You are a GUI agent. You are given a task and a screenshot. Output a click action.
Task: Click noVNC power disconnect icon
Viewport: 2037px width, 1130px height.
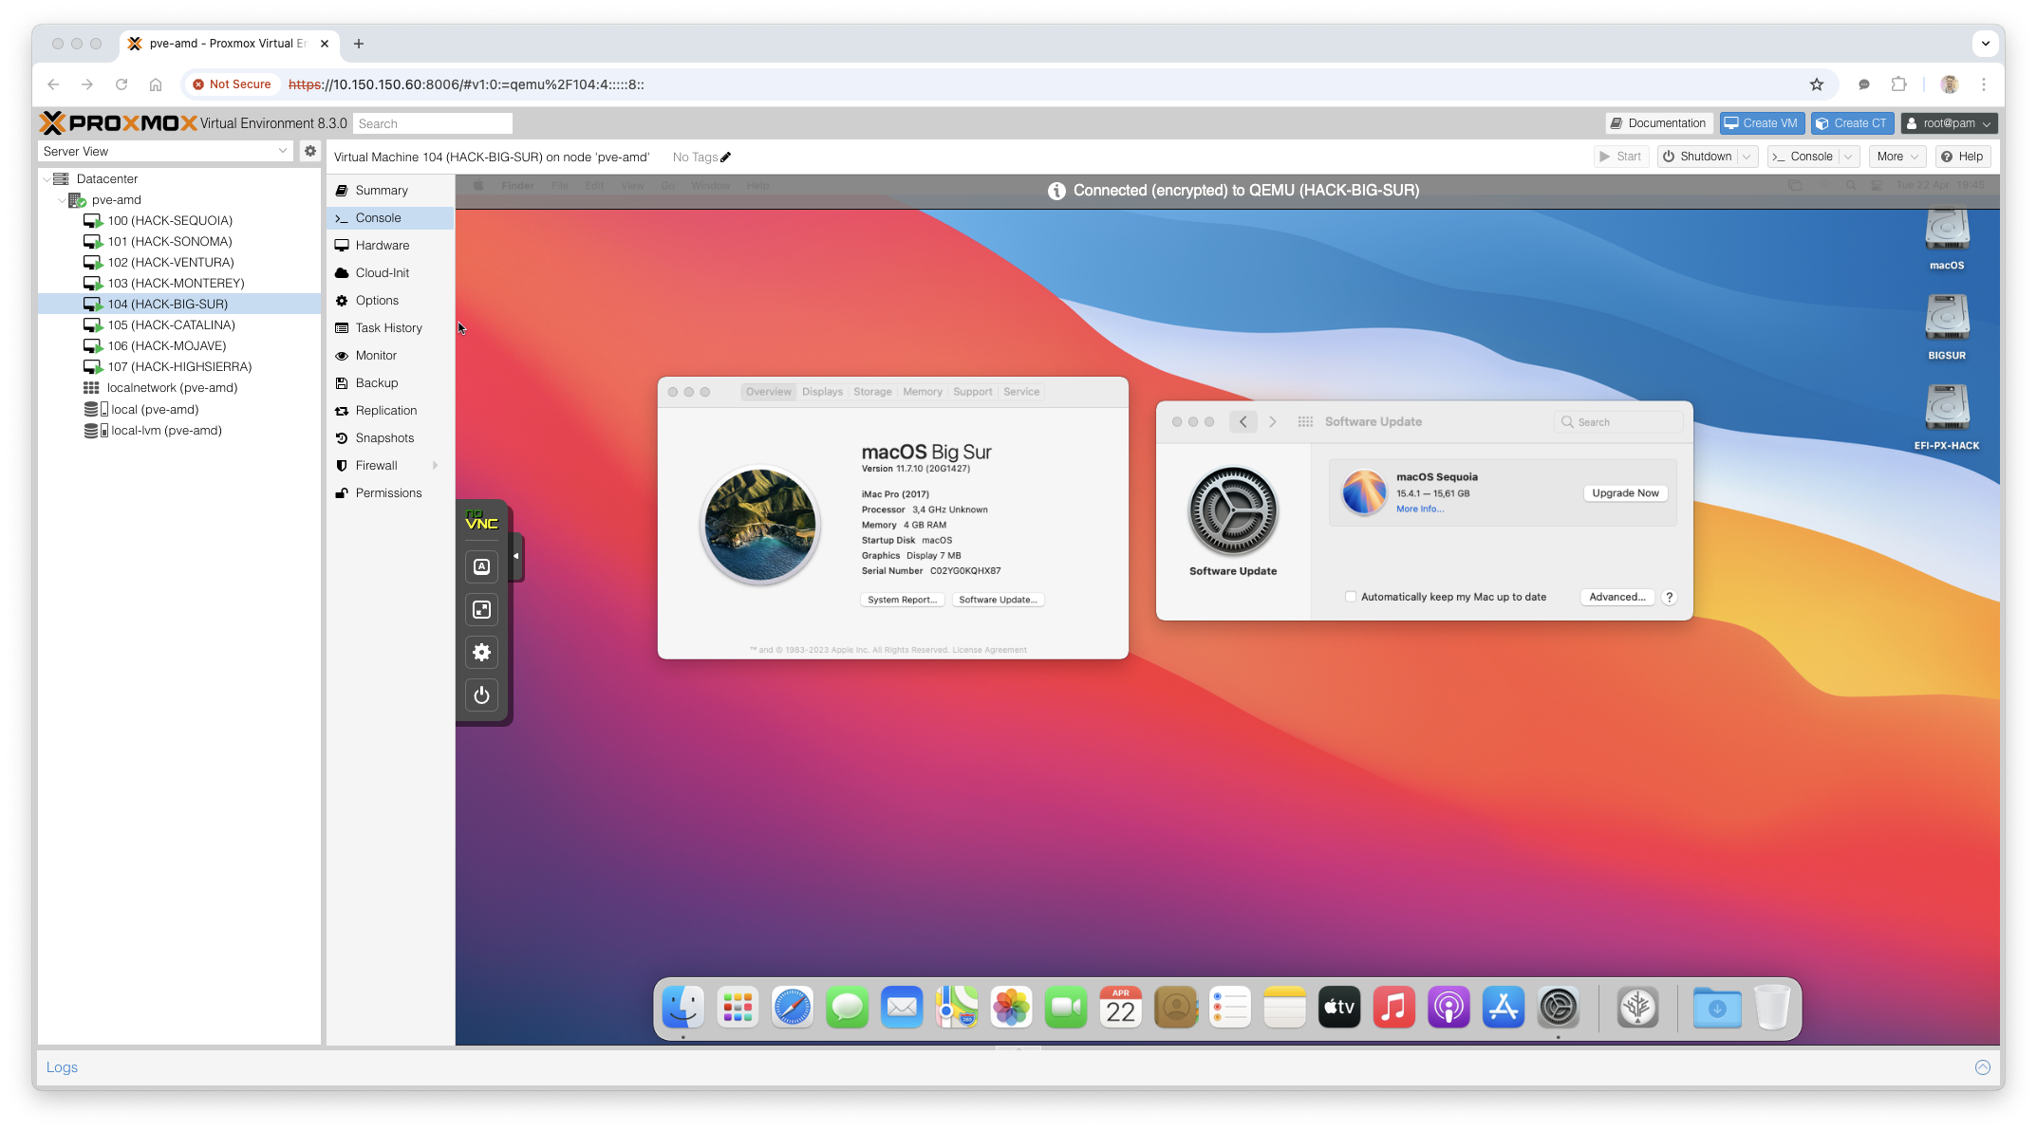[x=481, y=695]
